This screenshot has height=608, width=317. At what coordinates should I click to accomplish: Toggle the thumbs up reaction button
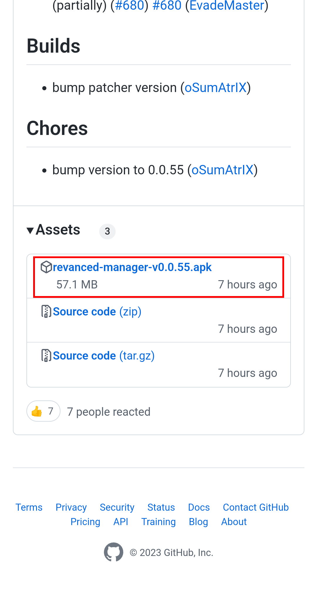pyautogui.click(x=43, y=411)
